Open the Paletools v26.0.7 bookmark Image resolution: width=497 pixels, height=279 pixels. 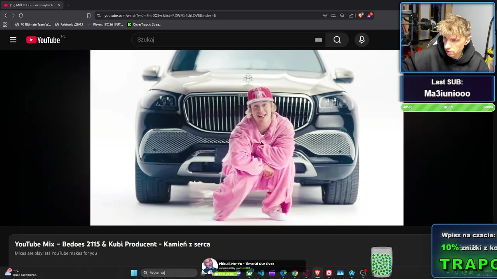69,24
